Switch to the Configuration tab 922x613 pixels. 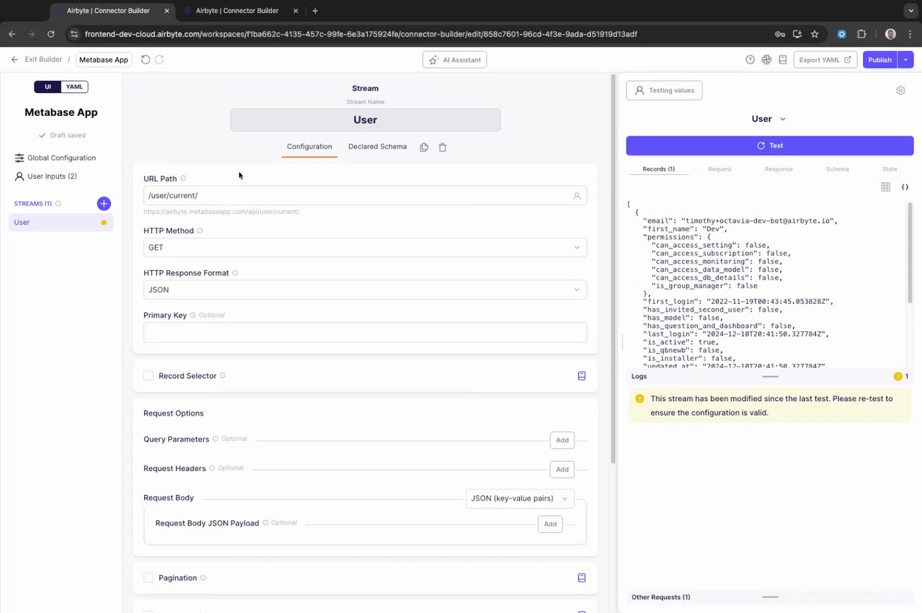tap(309, 147)
